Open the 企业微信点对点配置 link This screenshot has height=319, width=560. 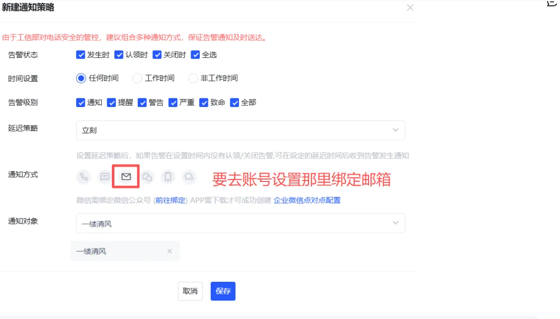point(307,200)
